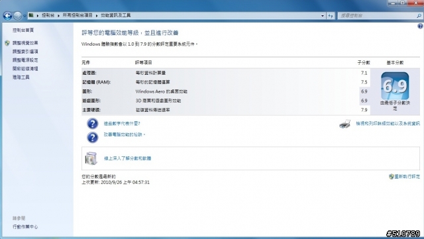Viewport: 424px width, 239px height.
Task: Click the refresh button beside address bar
Action: [331, 16]
